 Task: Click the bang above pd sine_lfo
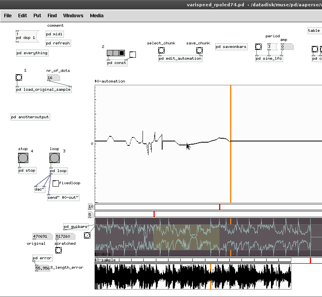pyautogui.click(x=258, y=47)
